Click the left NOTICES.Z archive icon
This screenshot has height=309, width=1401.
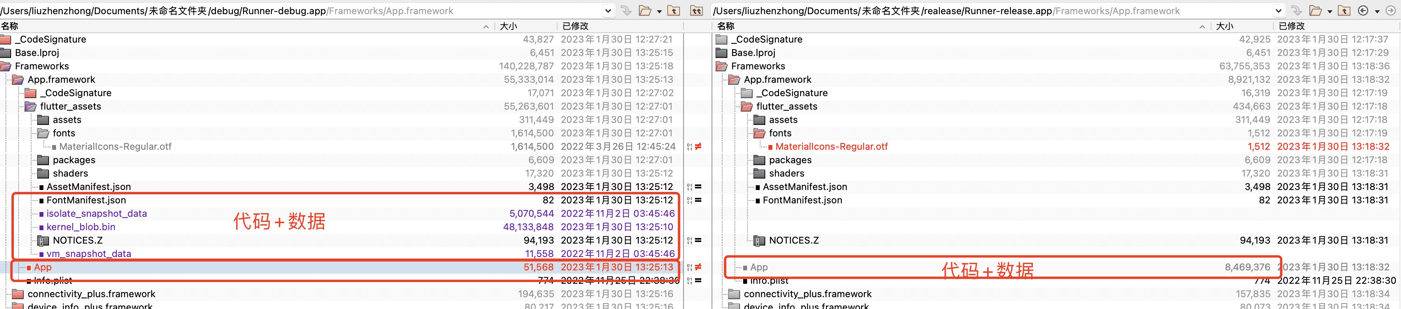[43, 240]
